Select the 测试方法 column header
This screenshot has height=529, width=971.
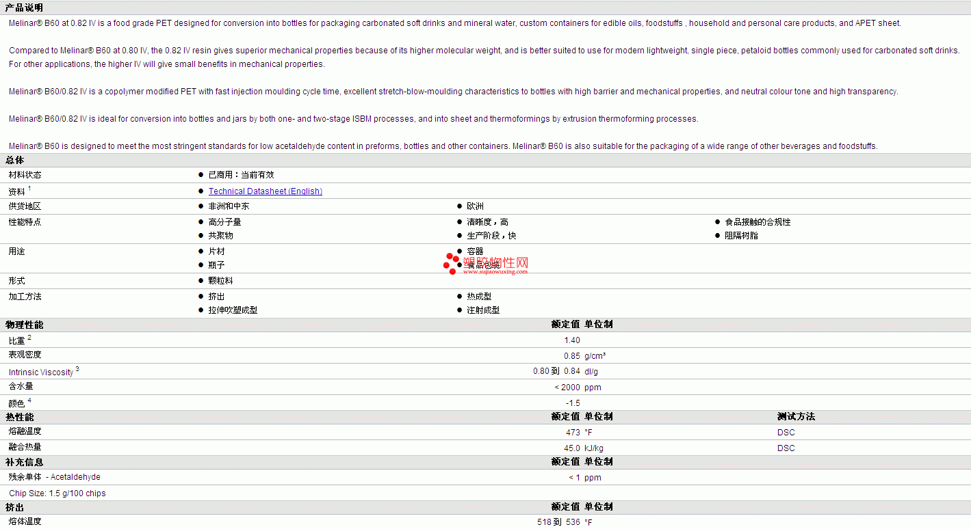[x=796, y=416]
